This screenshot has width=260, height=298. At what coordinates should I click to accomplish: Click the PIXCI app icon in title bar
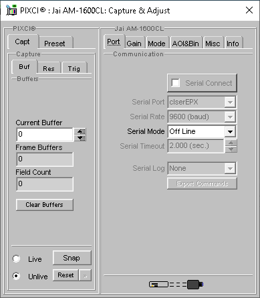[11, 10]
